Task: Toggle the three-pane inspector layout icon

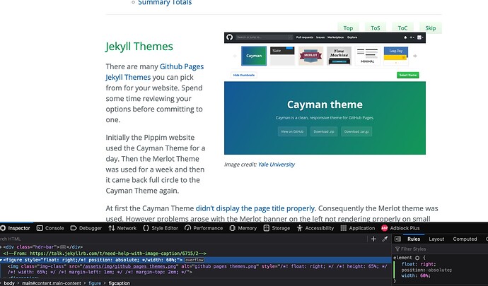Action: point(397,239)
